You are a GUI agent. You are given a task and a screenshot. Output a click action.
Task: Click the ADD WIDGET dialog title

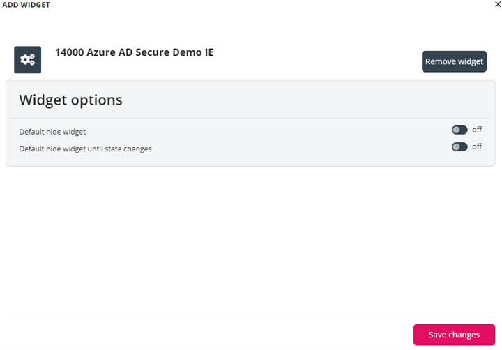point(26,5)
